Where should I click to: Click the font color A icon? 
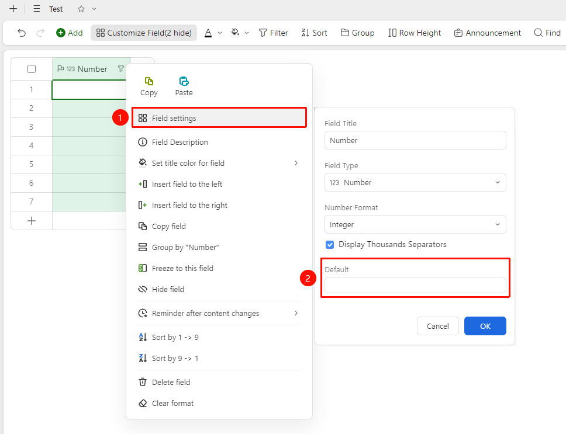(x=208, y=33)
